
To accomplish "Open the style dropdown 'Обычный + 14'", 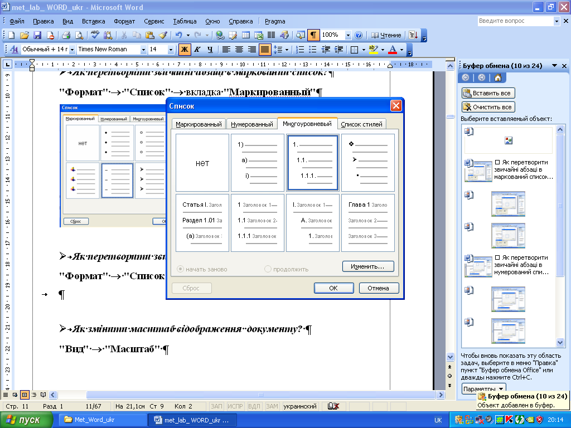I will click(72, 50).
